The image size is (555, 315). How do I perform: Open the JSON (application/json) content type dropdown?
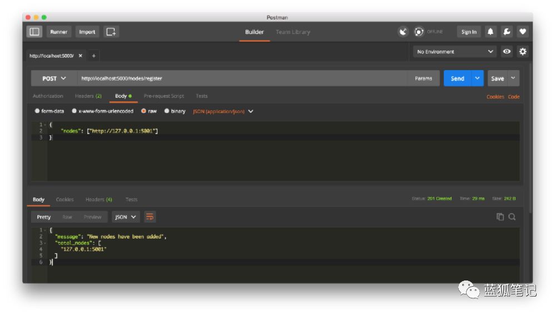(x=223, y=111)
